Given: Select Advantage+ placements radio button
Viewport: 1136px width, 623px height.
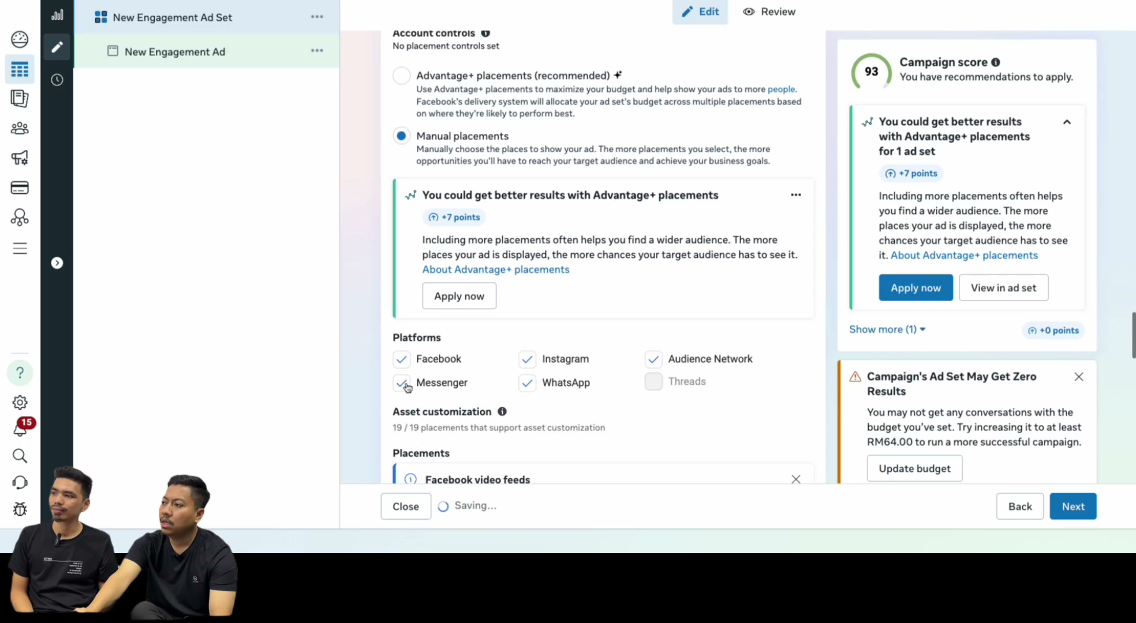Looking at the screenshot, I should (x=401, y=76).
